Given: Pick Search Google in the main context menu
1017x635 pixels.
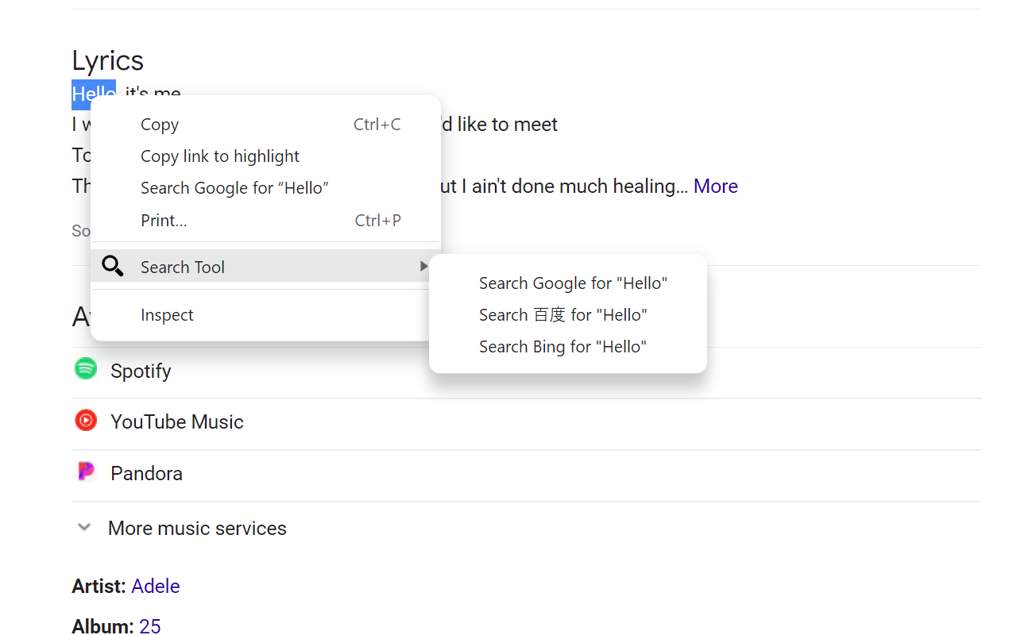Looking at the screenshot, I should 234,188.
